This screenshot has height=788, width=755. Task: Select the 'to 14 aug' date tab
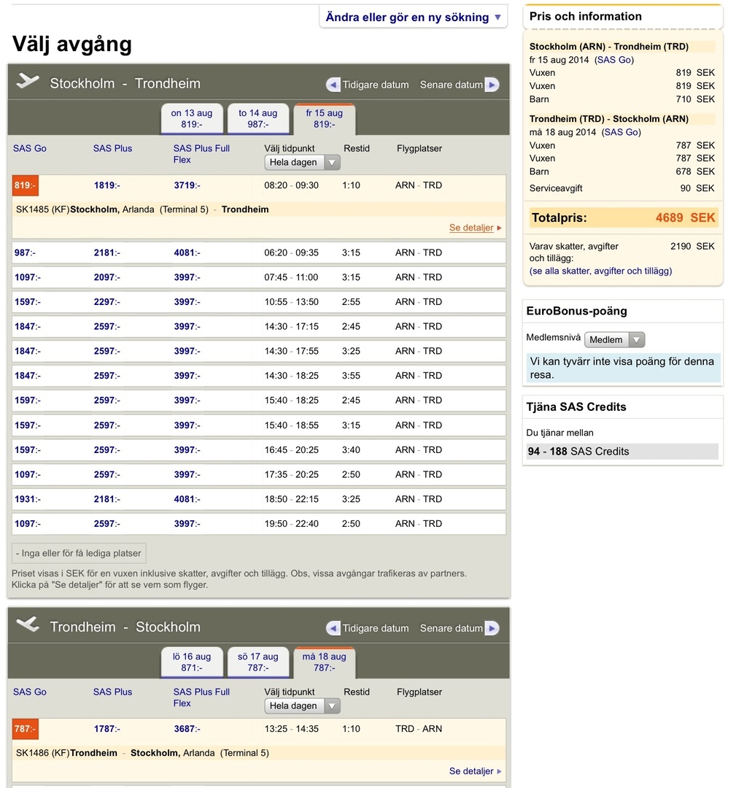[x=258, y=118]
